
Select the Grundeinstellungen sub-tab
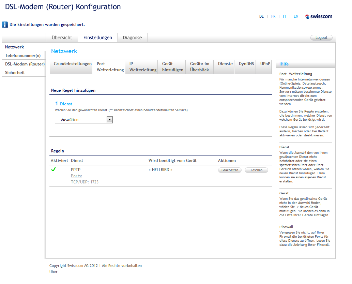(x=73, y=64)
